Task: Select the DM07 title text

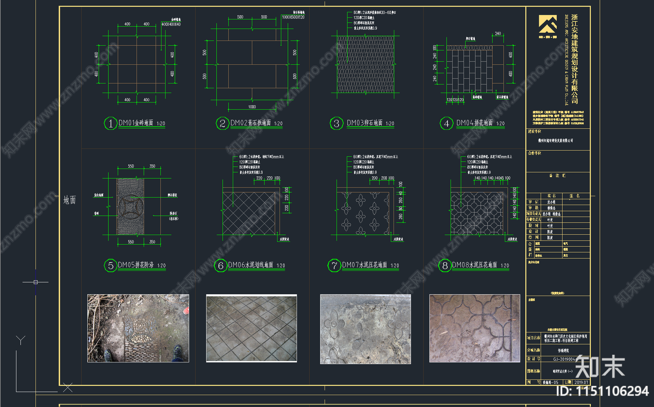Action: [x=365, y=265]
